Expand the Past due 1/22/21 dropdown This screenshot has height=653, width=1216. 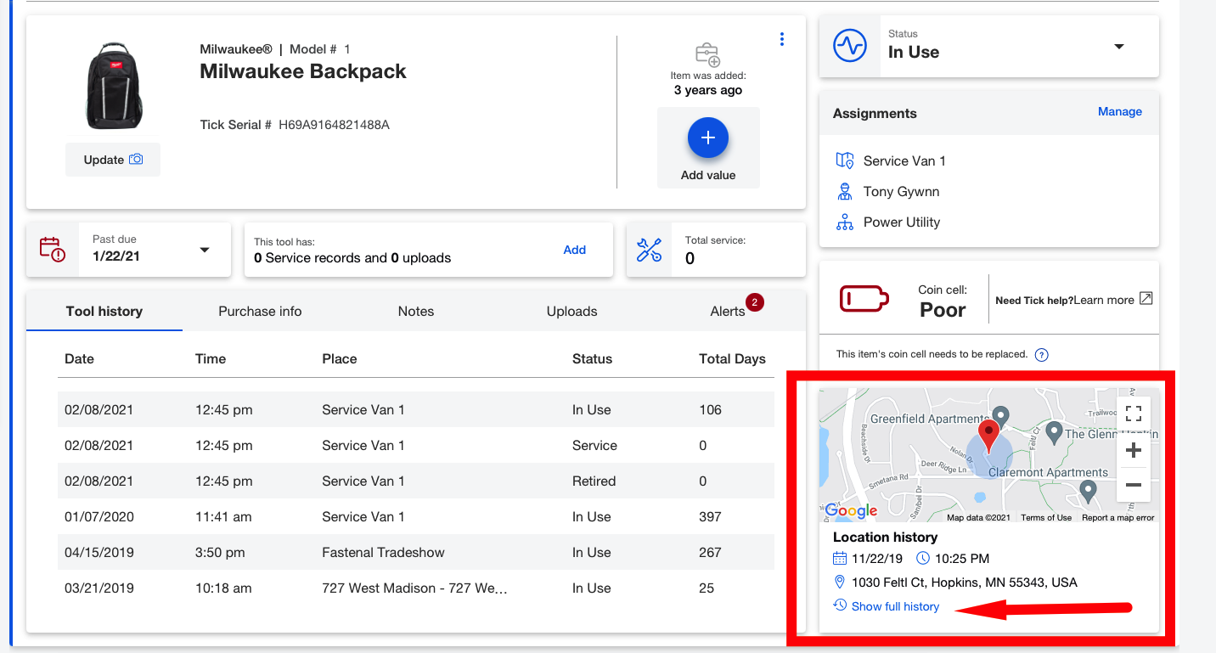coord(204,250)
